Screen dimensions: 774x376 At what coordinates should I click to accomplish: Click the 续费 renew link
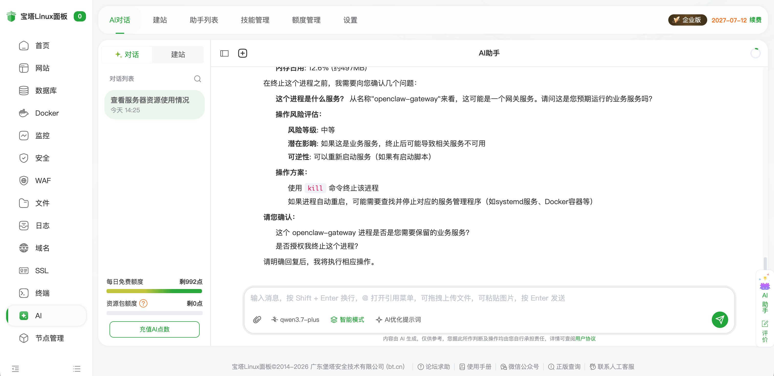tap(755, 20)
